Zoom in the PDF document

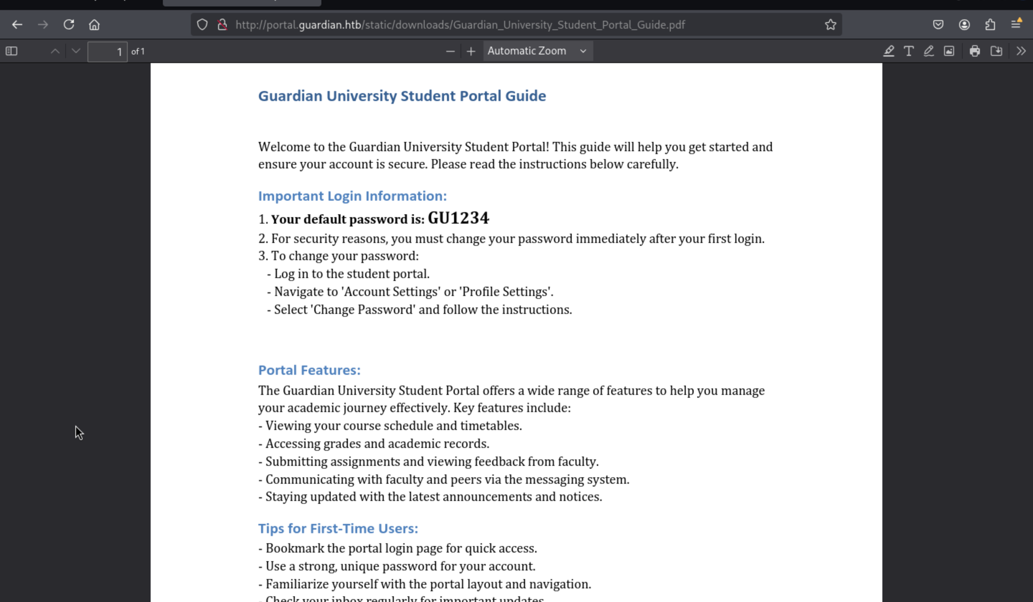(471, 51)
